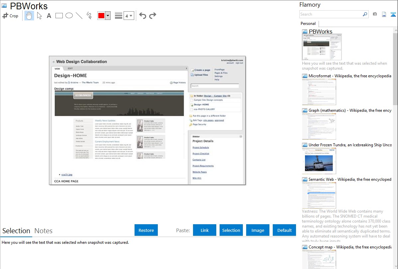Click the magnifier search icon

pyautogui.click(x=365, y=14)
